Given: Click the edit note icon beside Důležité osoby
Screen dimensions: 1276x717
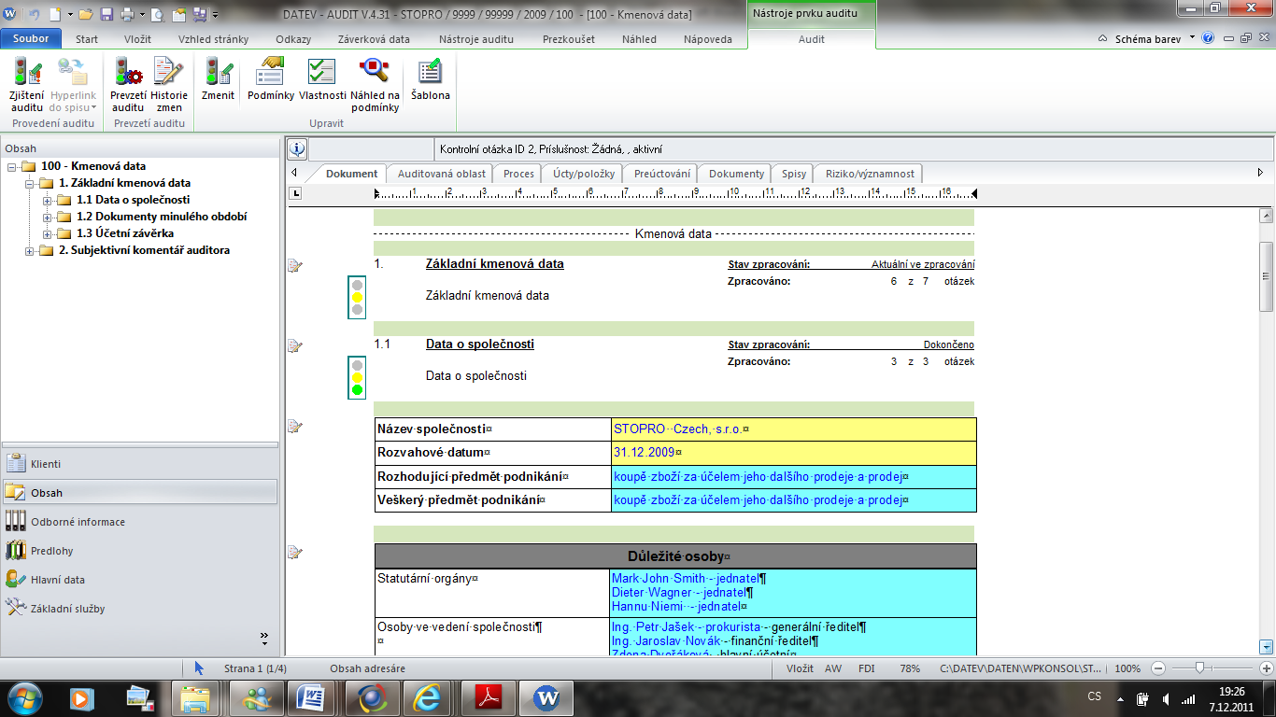Looking at the screenshot, I should point(295,552).
